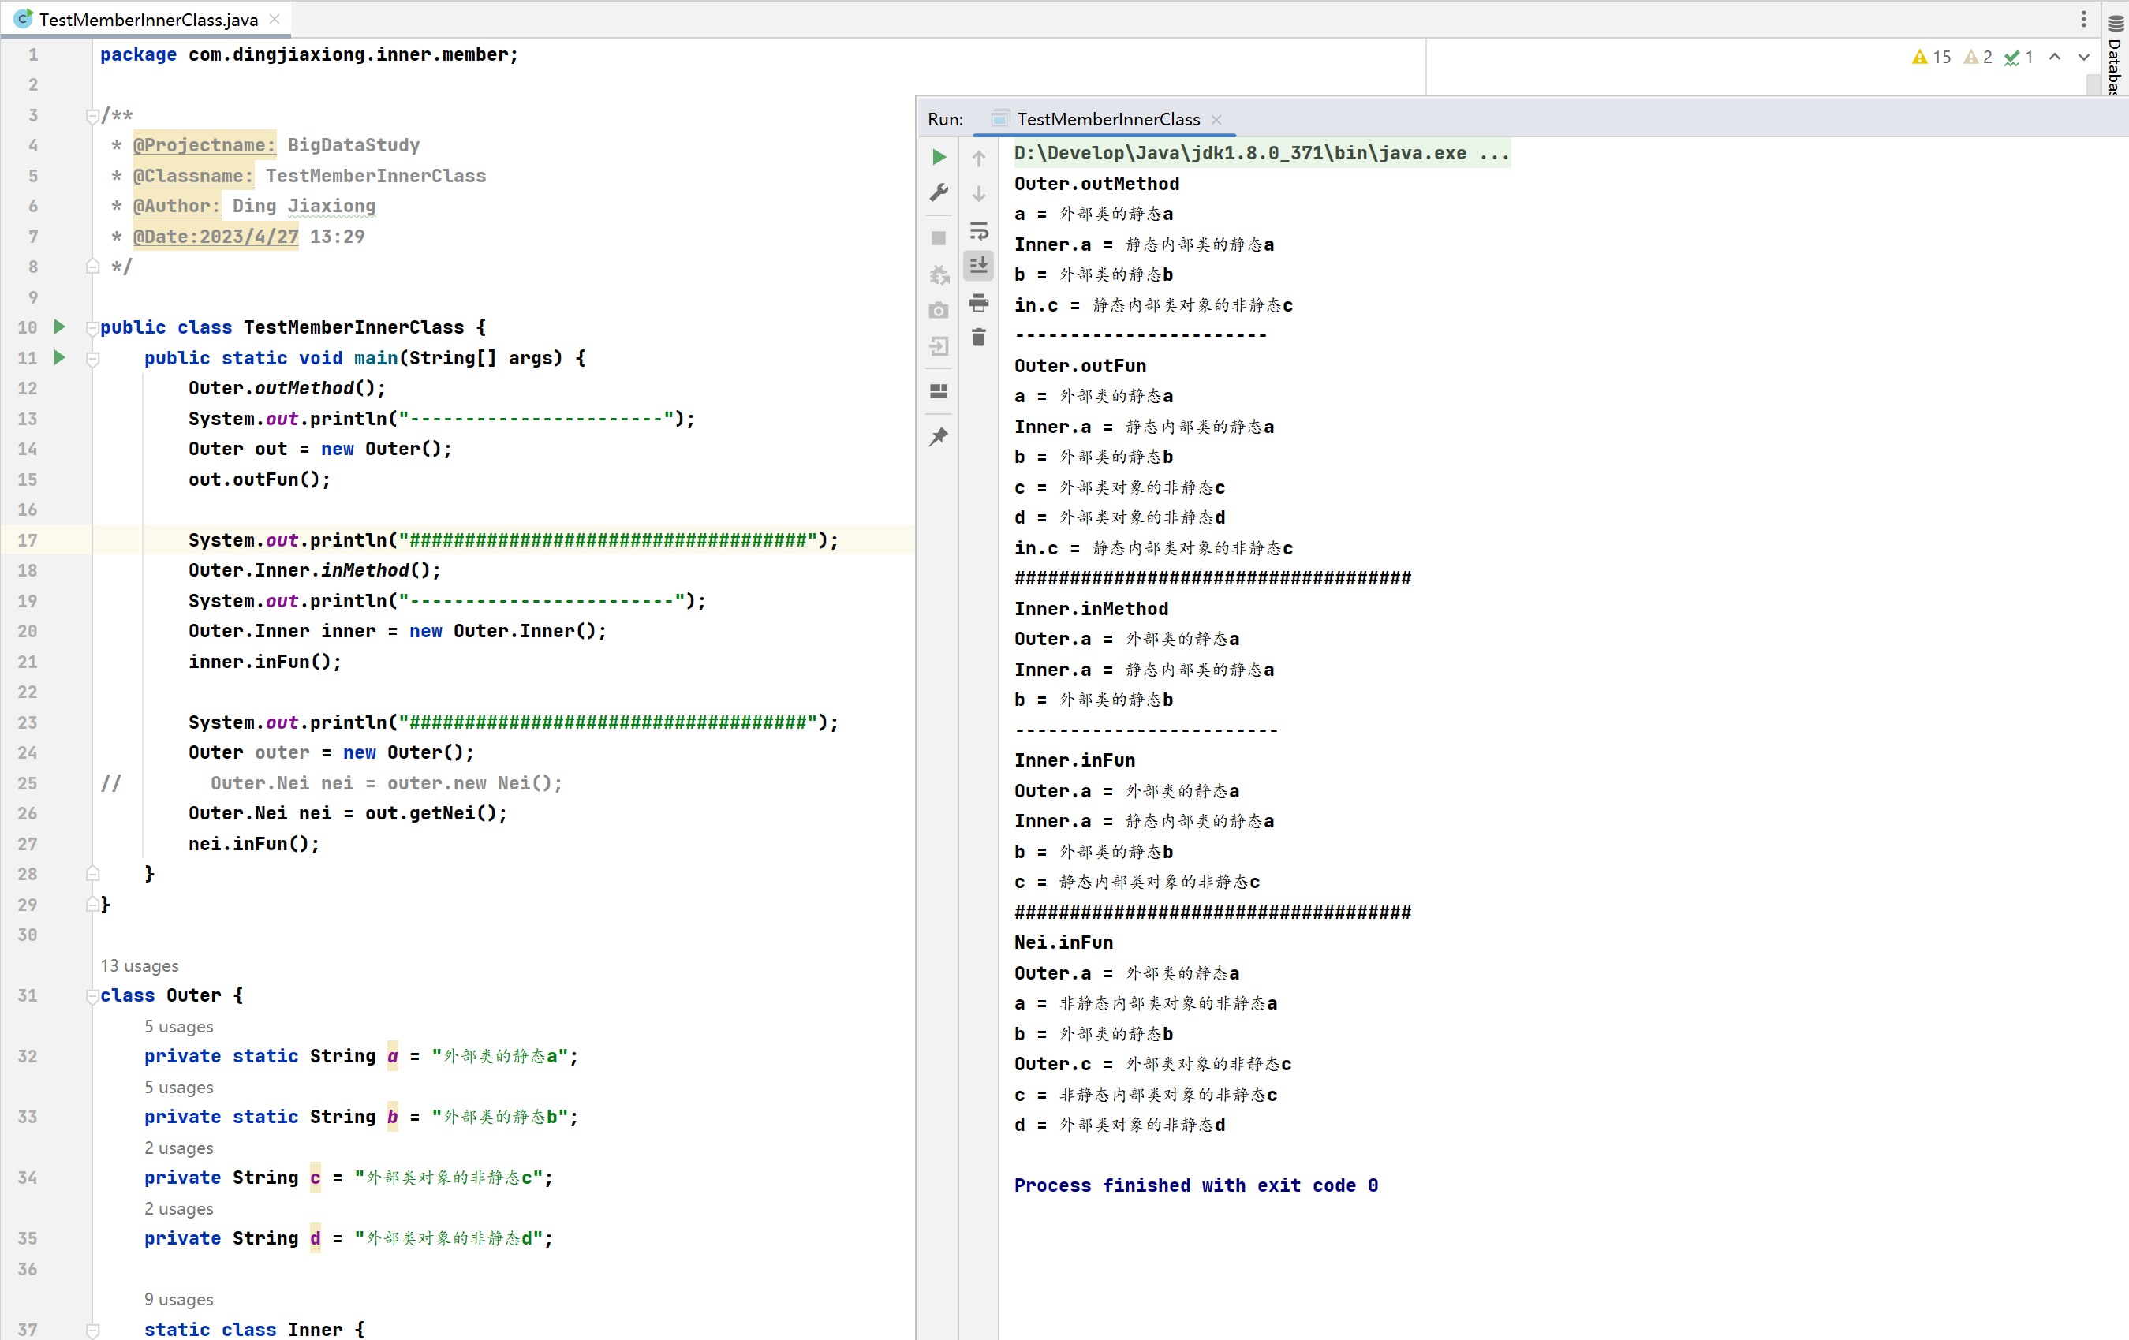The image size is (2129, 1340).
Task: Click the Stop process square icon
Action: [x=939, y=239]
